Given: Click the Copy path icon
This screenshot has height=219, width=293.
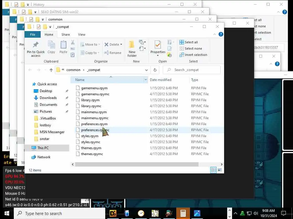Looking at the screenshot, I should (73, 48).
